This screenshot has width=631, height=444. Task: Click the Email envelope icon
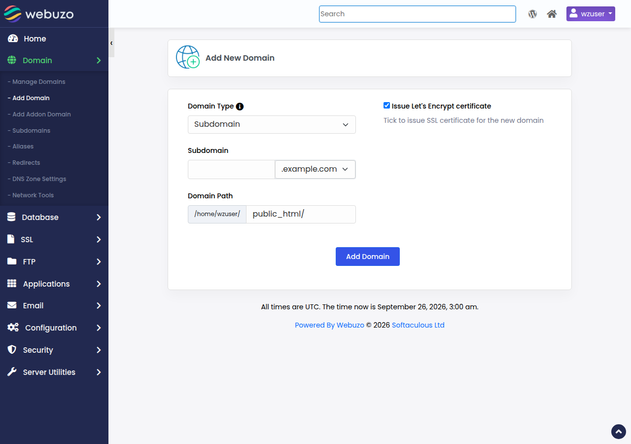(x=12, y=305)
